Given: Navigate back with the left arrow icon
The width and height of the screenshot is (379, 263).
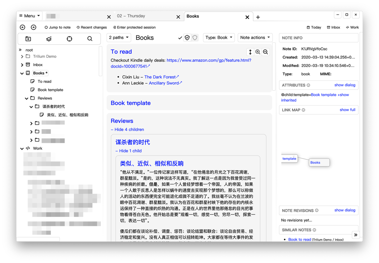Looking at the screenshot, I should pyautogui.click(x=22, y=27).
